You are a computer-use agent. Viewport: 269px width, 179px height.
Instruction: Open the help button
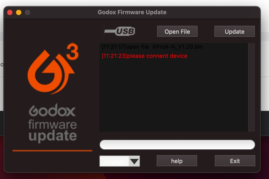coord(177,161)
